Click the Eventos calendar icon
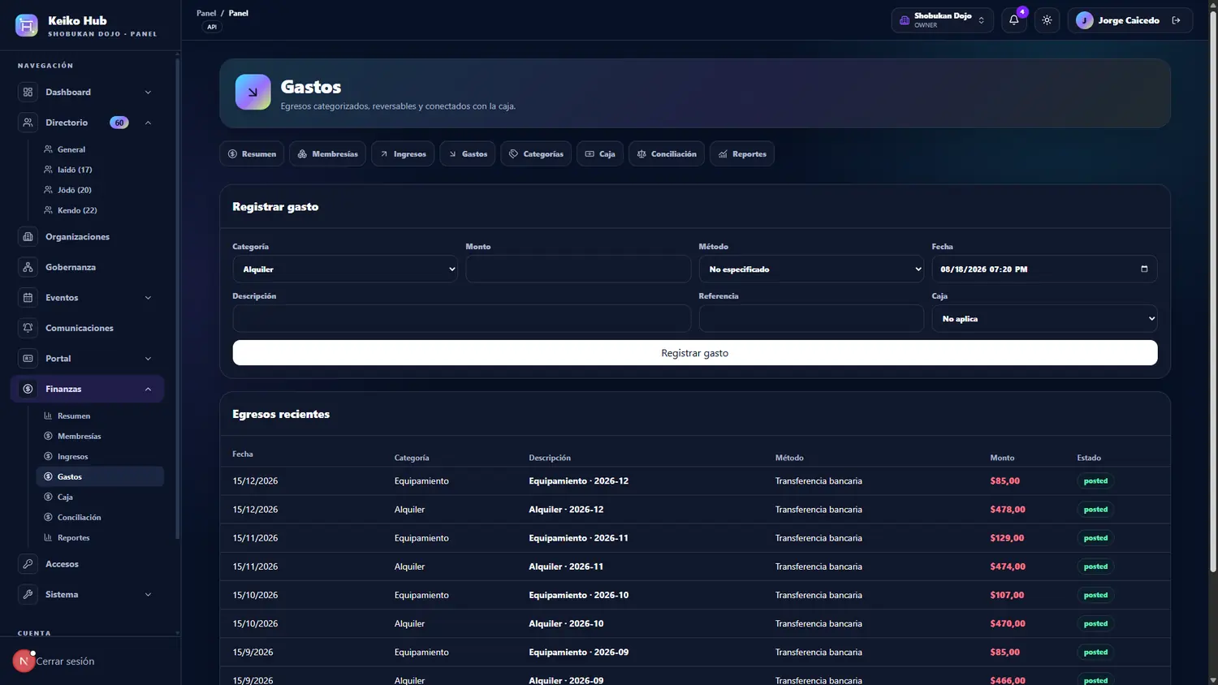1218x685 pixels. coord(28,298)
